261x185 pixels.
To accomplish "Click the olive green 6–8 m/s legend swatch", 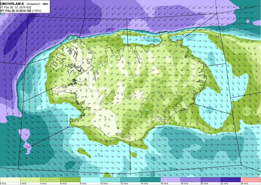I will [x=70, y=180].
